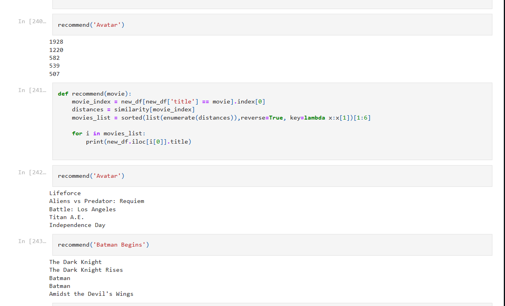Click the 'Titan A.E.' output text
Screen dimensions: 505x306
coord(67,217)
